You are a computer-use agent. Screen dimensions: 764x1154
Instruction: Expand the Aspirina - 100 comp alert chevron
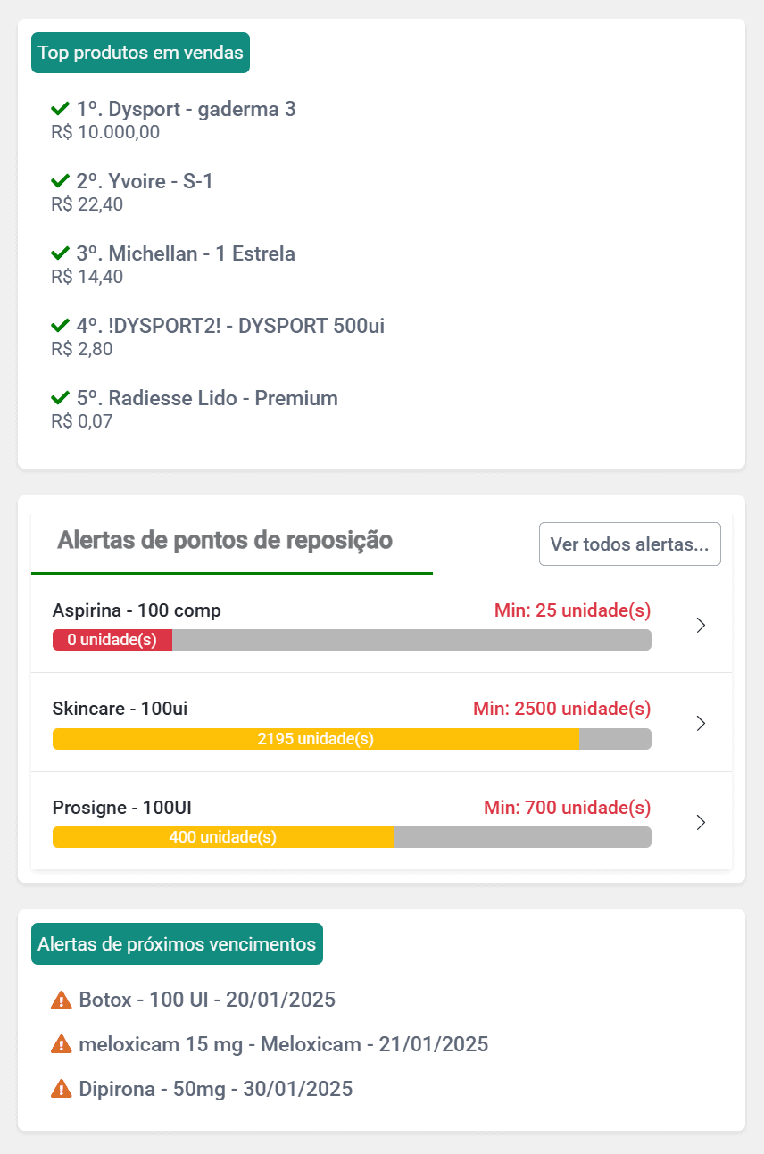(x=701, y=626)
